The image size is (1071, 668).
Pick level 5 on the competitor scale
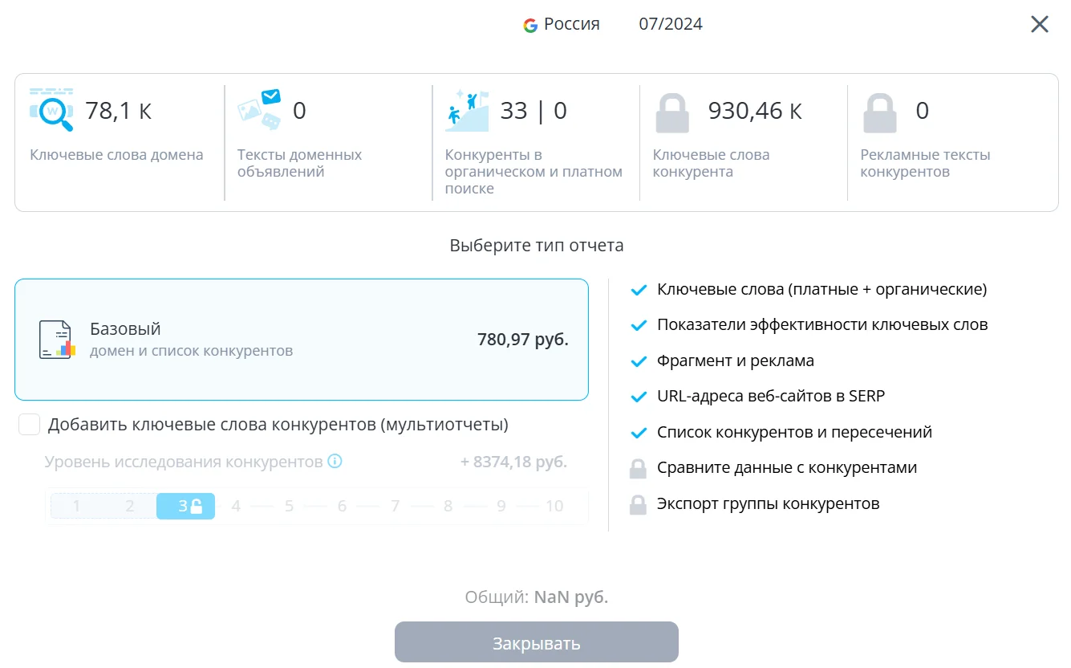click(x=289, y=506)
